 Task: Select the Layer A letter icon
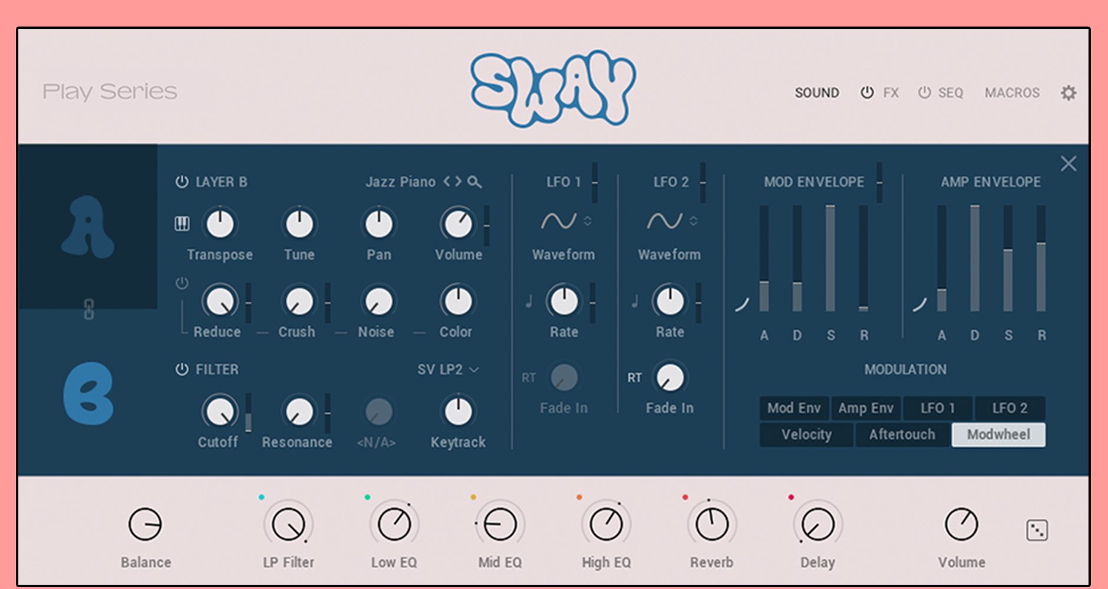87,227
